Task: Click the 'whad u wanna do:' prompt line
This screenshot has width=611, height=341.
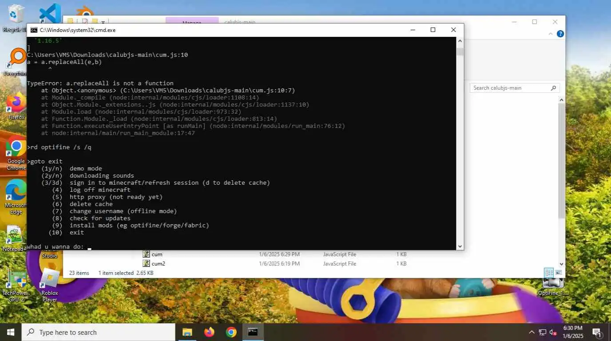Action: click(56, 246)
